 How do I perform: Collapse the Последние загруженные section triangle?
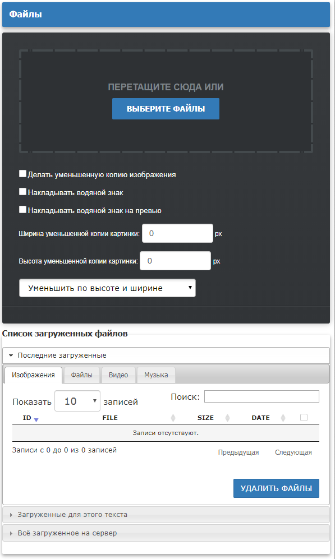pyautogui.click(x=11, y=355)
